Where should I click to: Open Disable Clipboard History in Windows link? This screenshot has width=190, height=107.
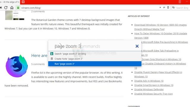pyautogui.click(x=164, y=64)
